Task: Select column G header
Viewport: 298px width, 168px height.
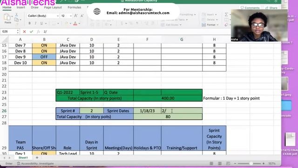Action: tap(182, 39)
